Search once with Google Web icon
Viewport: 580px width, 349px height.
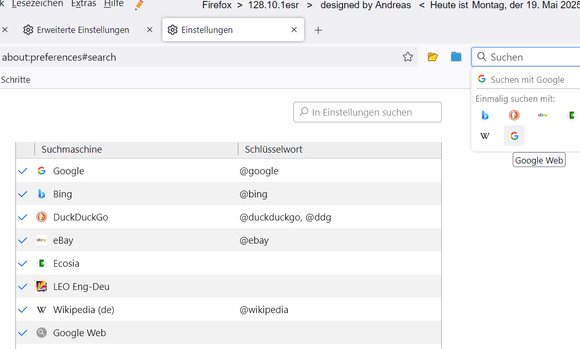click(514, 136)
